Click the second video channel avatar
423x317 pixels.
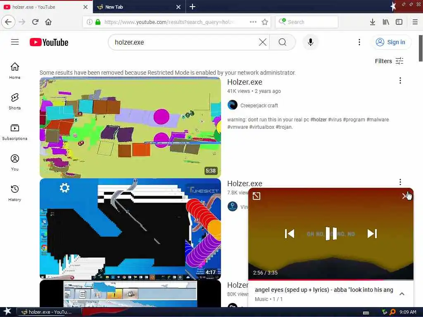233,206
